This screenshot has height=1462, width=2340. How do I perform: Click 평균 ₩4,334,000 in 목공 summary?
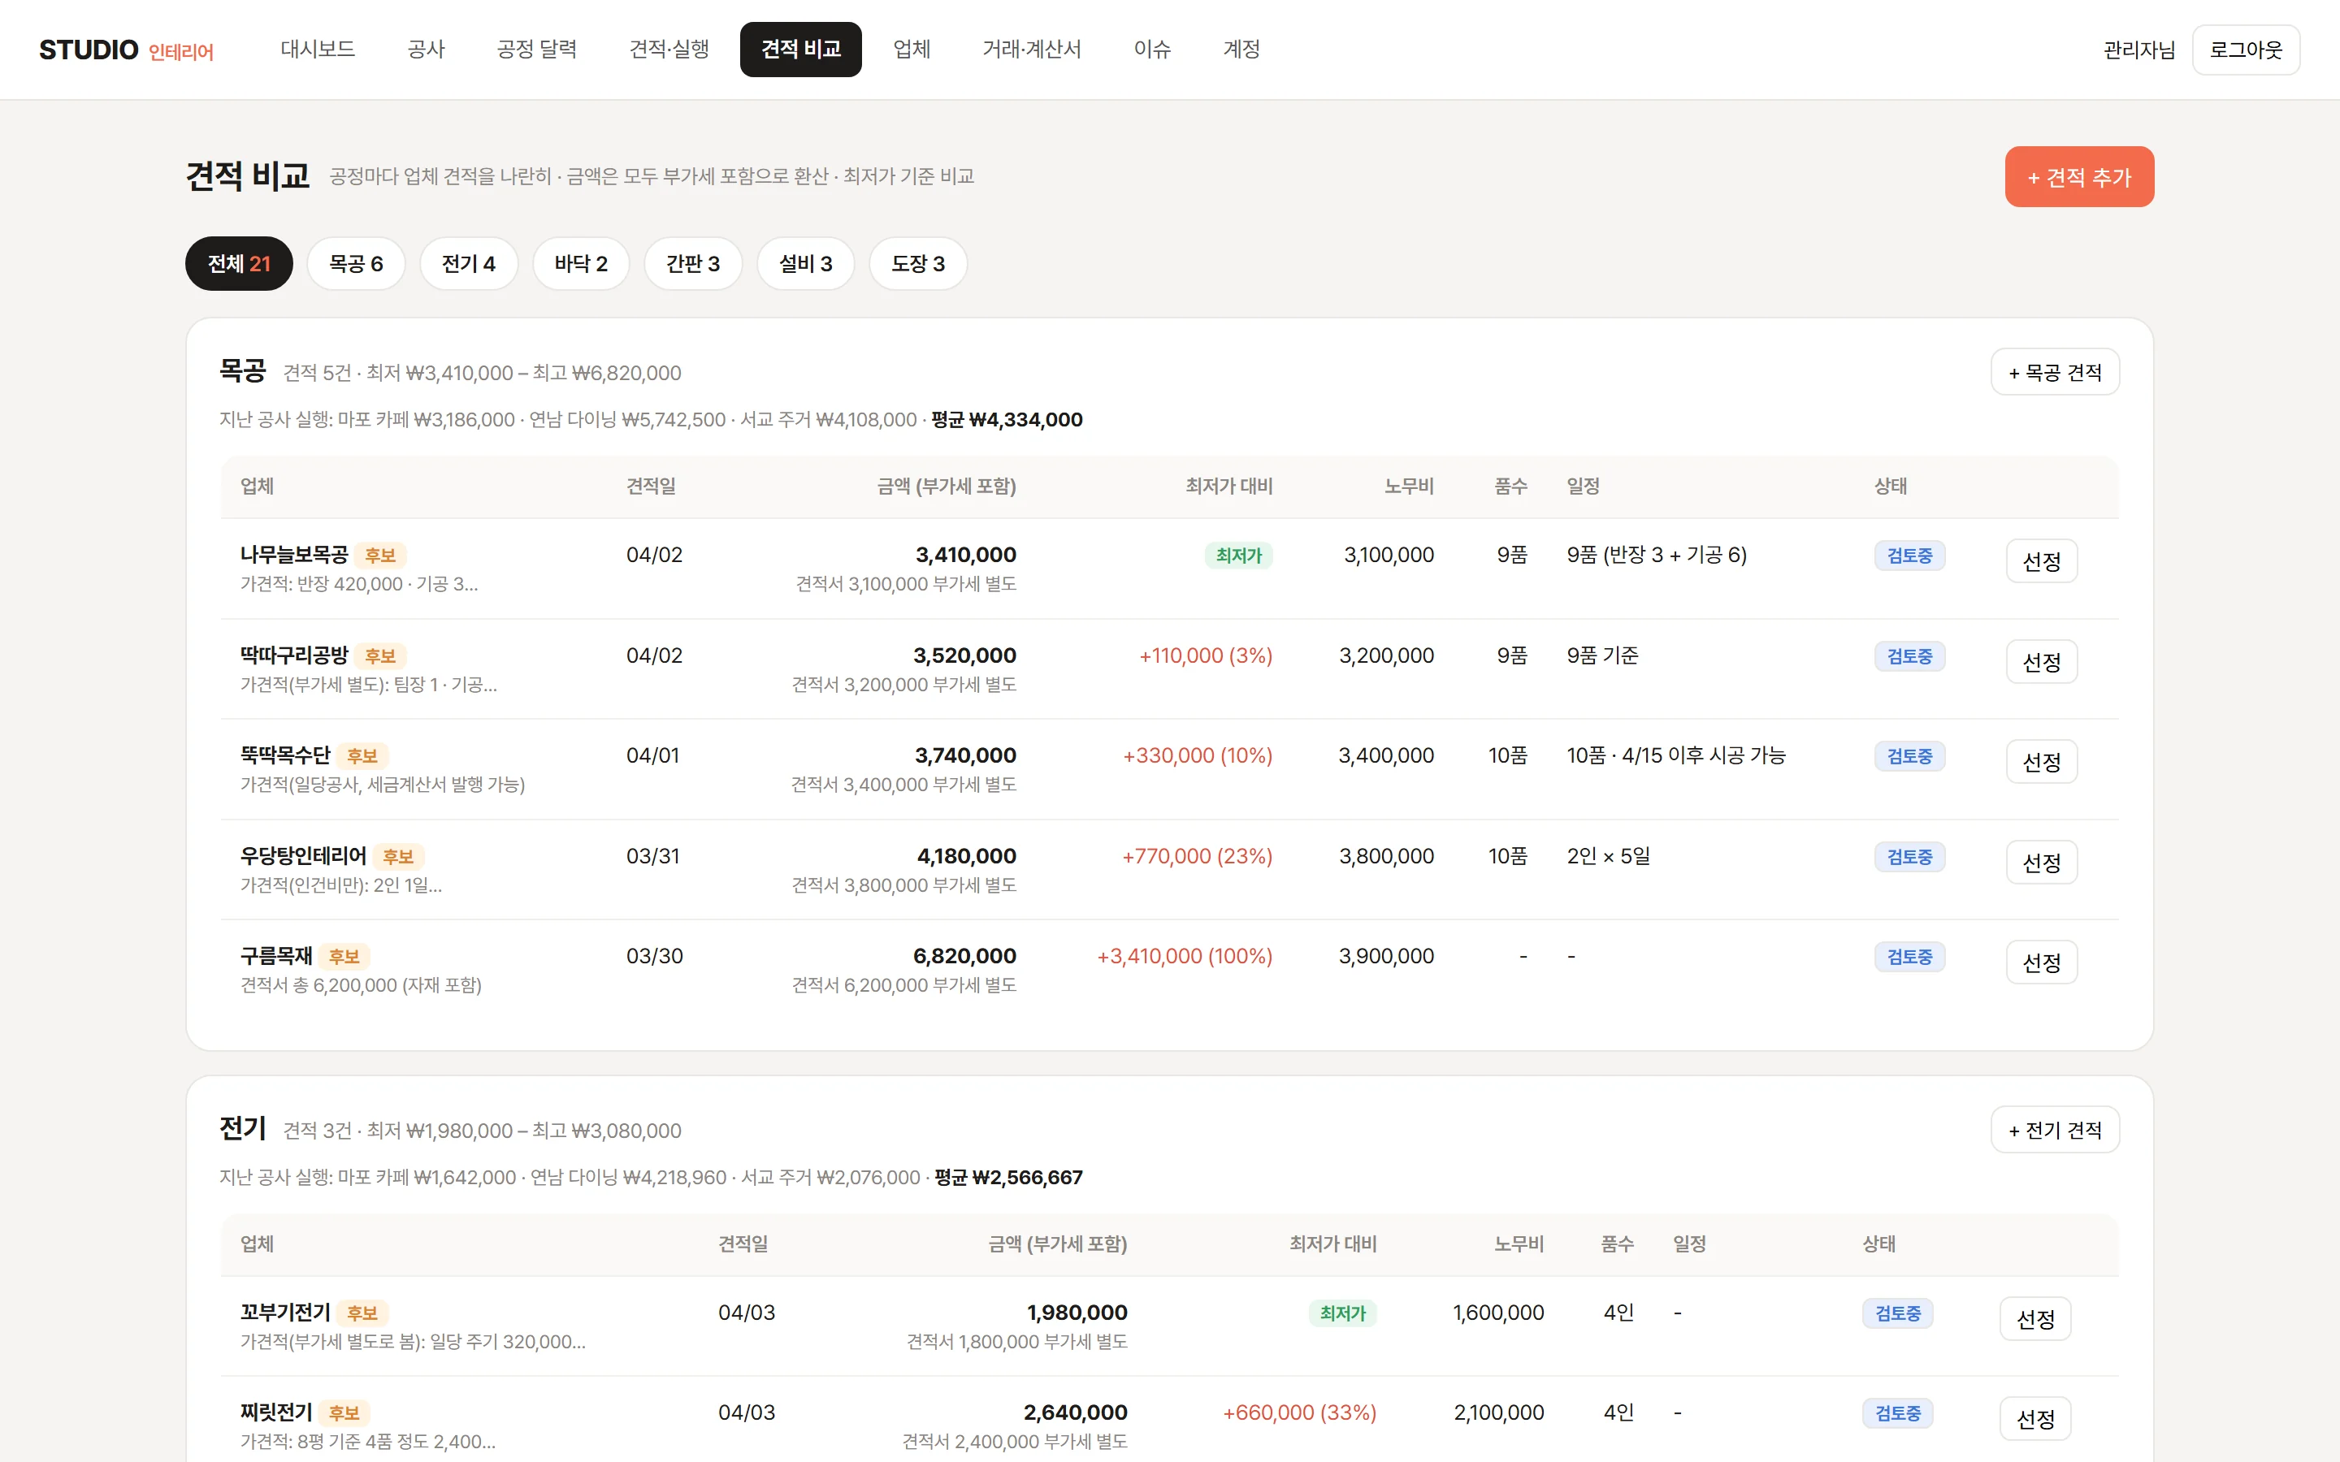pyautogui.click(x=1007, y=420)
